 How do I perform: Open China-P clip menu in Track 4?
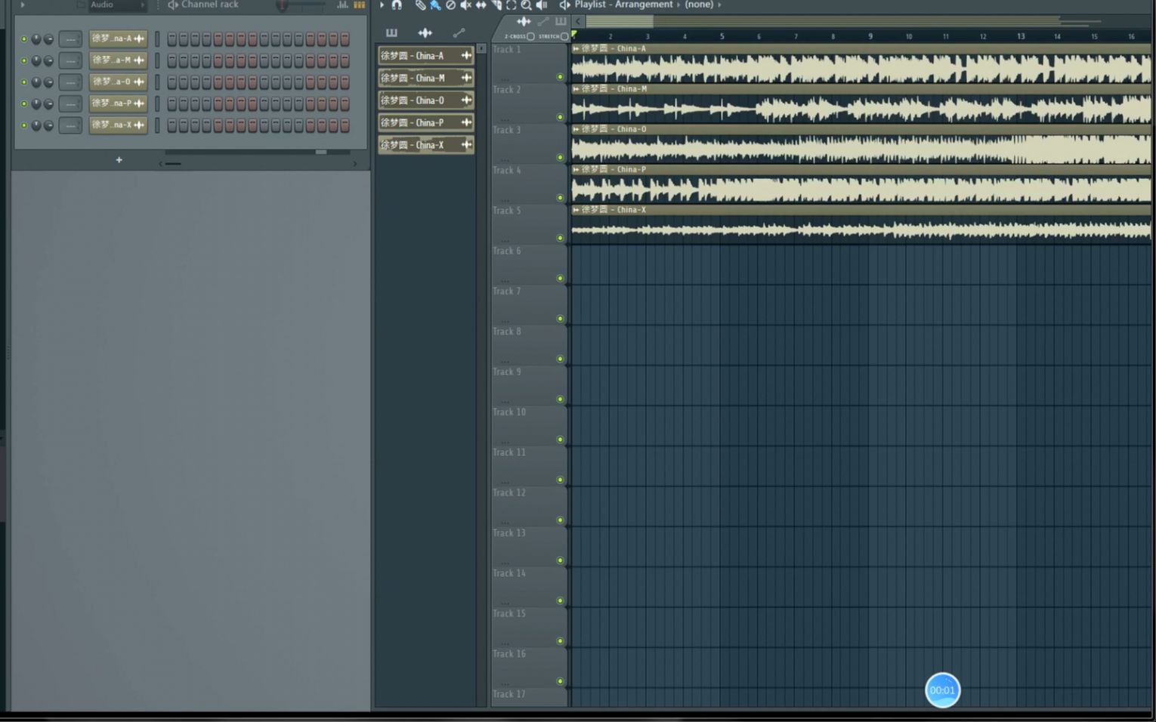click(576, 169)
